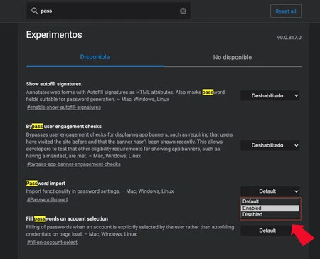
Task: Click the 'Show autofill signatures.' title
Action: coord(54,84)
